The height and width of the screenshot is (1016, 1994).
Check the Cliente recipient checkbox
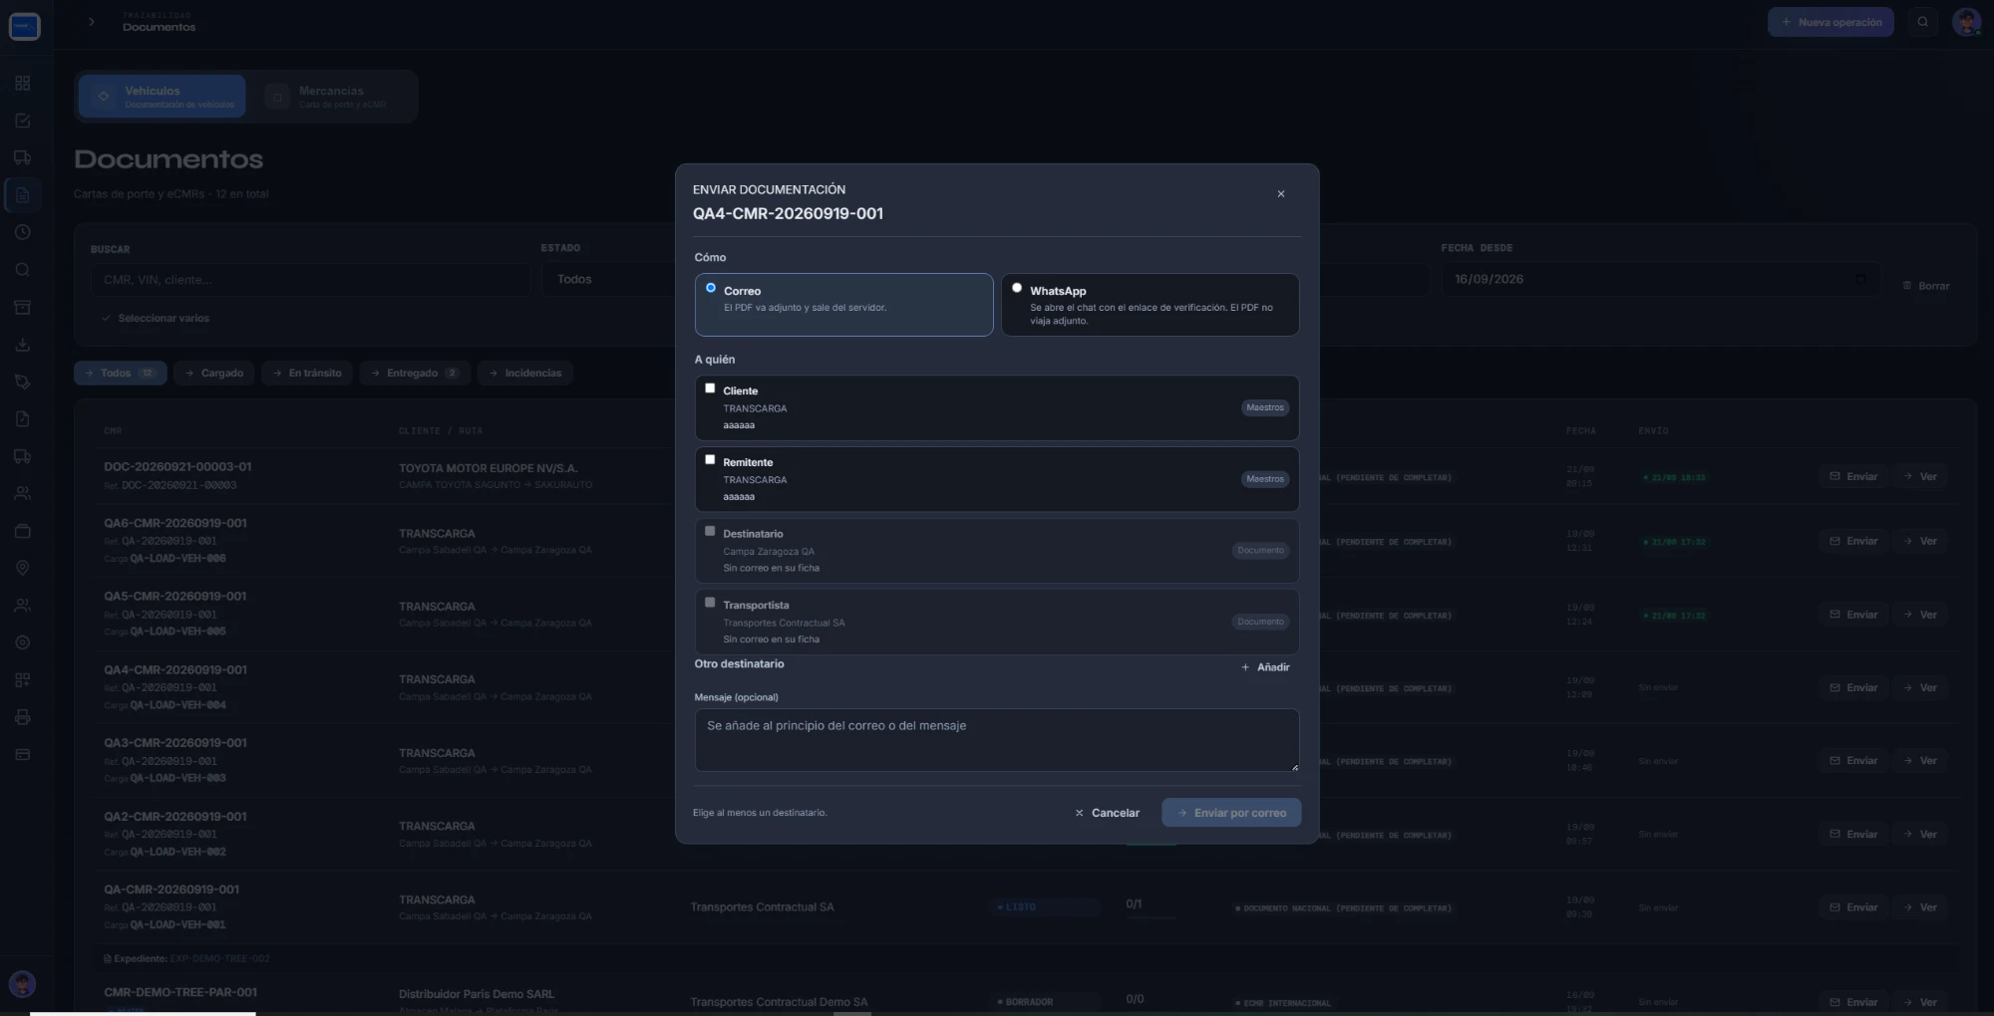[x=710, y=388]
